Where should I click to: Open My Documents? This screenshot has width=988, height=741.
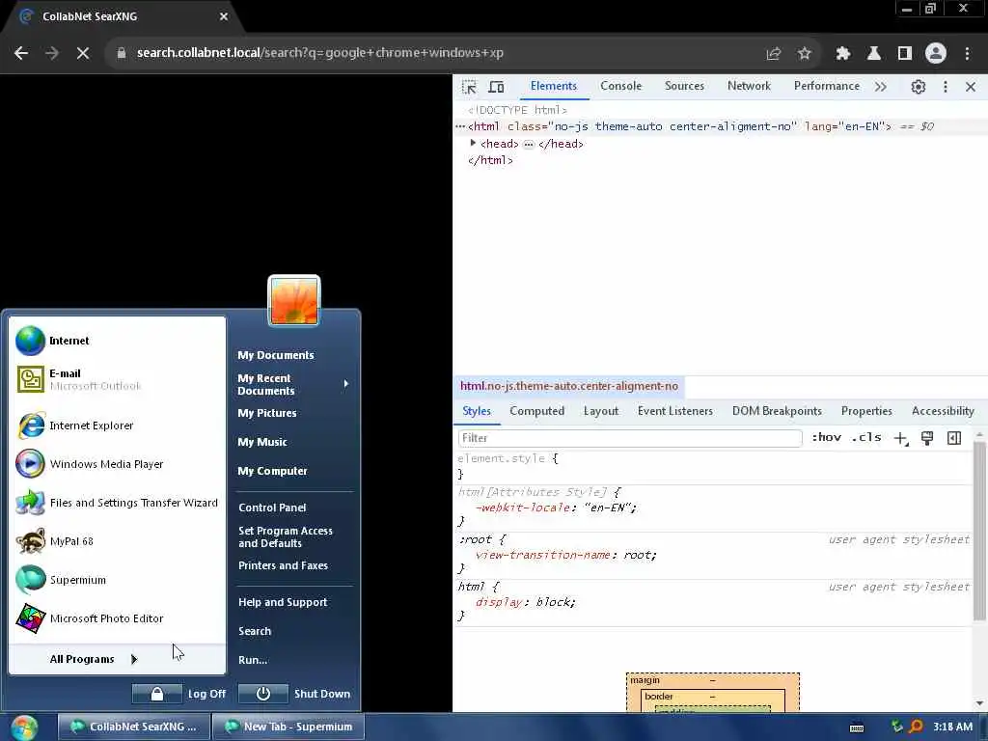[x=275, y=355]
